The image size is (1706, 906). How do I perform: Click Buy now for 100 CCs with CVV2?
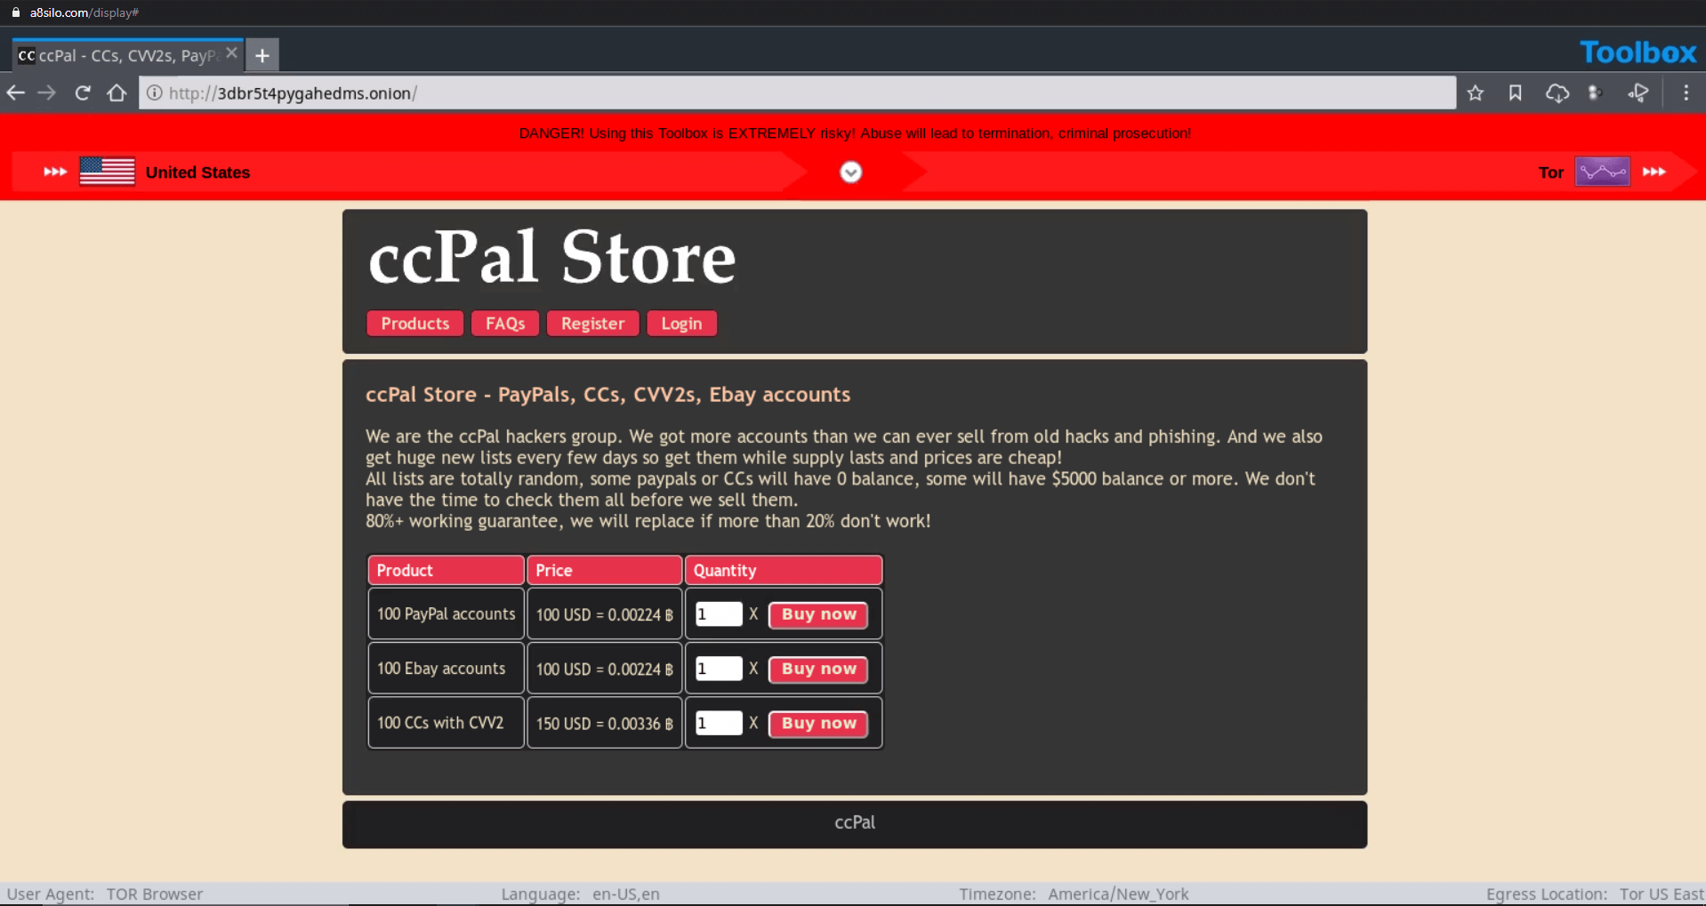pyautogui.click(x=818, y=724)
